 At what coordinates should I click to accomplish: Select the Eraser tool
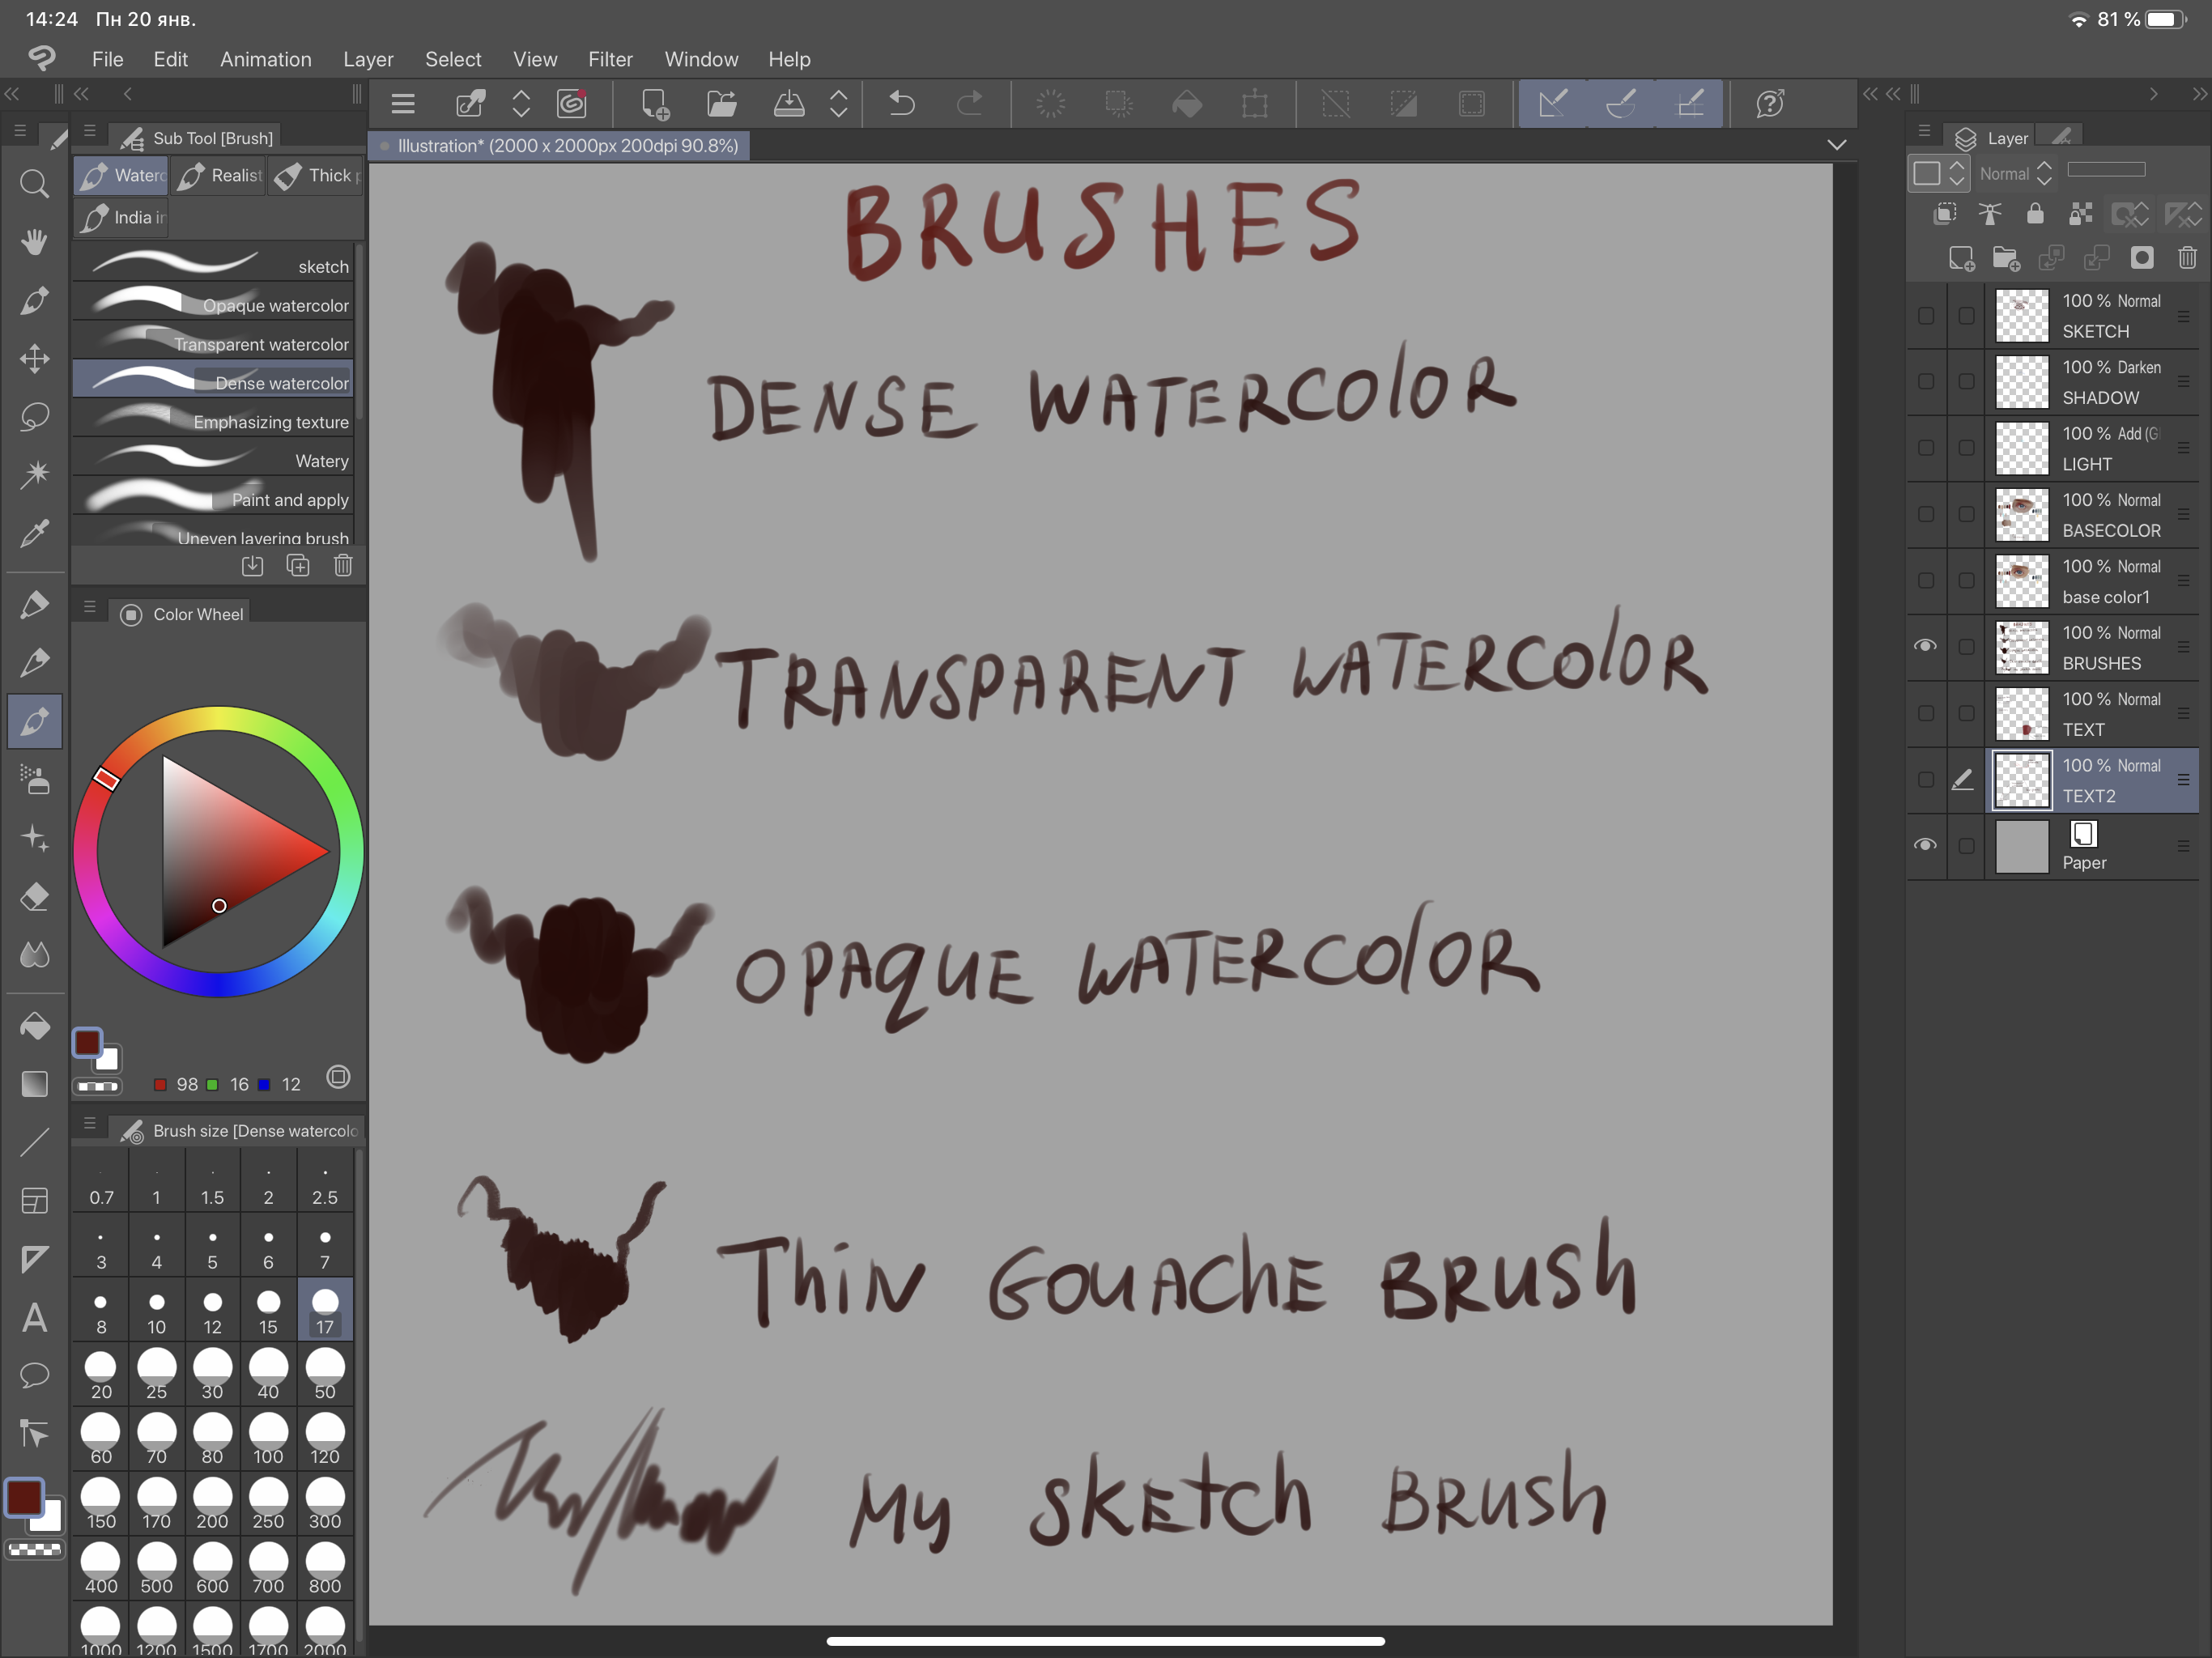tap(35, 897)
